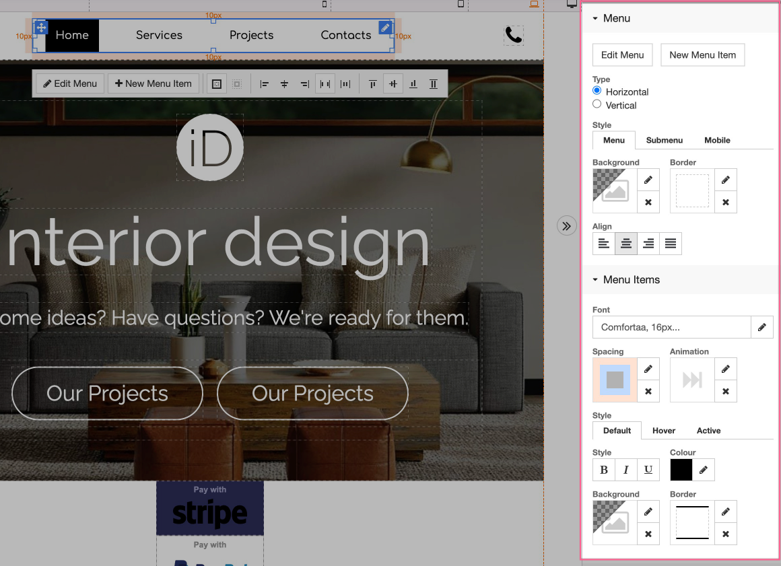The image size is (781, 566).
Task: Set menu alignment to right
Action: (648, 244)
